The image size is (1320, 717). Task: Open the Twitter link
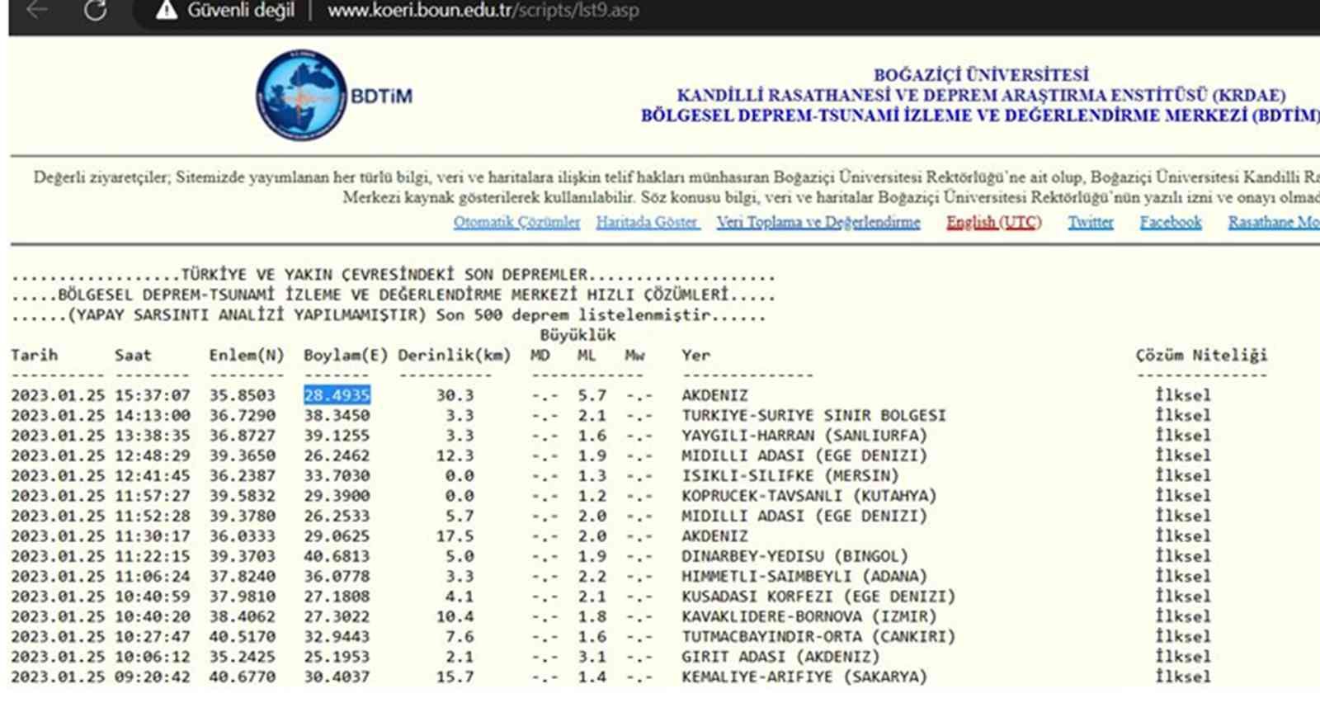coord(1091,222)
